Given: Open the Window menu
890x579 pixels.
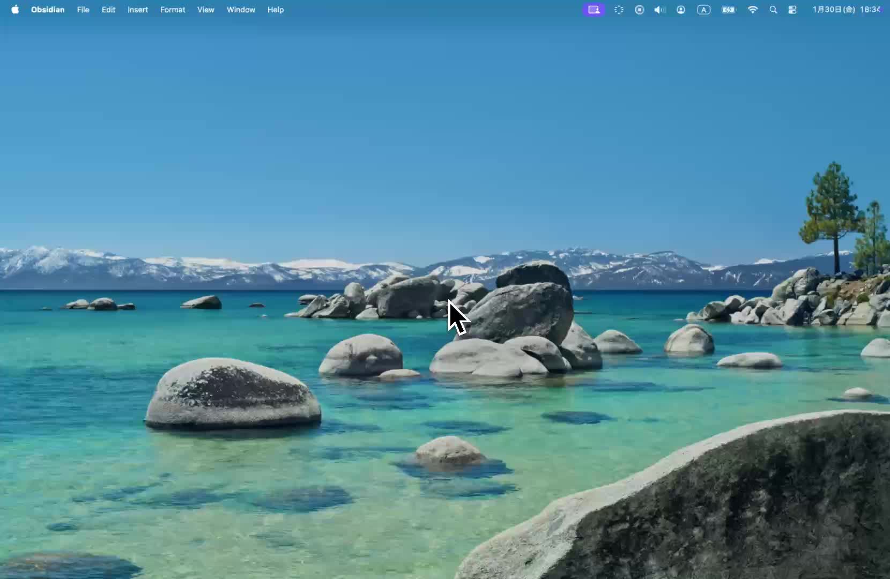Looking at the screenshot, I should 241,10.
